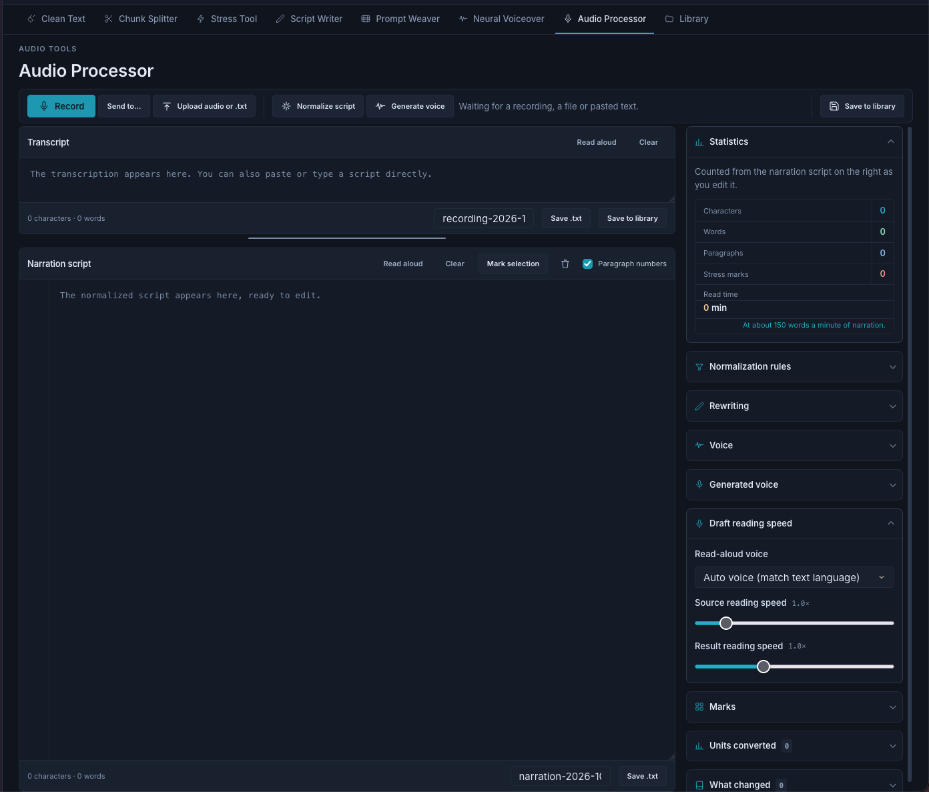The height and width of the screenshot is (792, 929).
Task: Collapse the Statistics panel
Action: pos(891,141)
